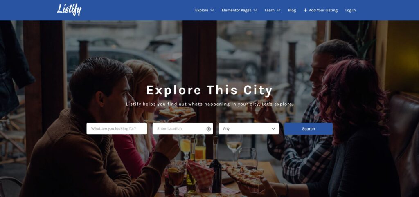This screenshot has width=419, height=197.
Task: Click the Listify logo
Action: (x=69, y=10)
